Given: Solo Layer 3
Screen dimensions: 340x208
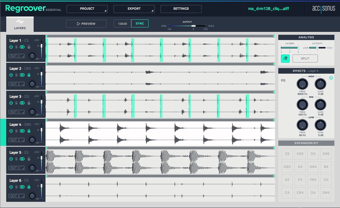Looking at the screenshot, I should click(x=16, y=103).
